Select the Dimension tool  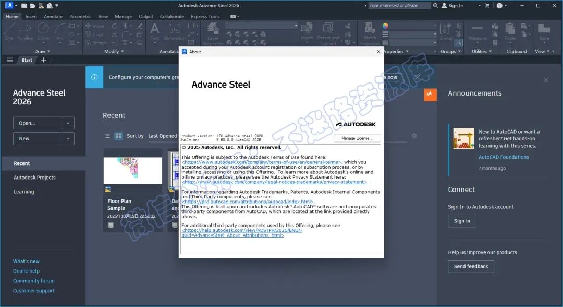coord(175,31)
